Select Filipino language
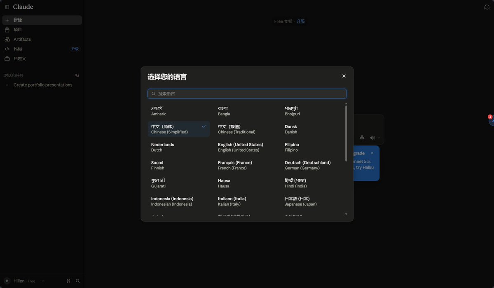This screenshot has width=494, height=288. (312, 147)
